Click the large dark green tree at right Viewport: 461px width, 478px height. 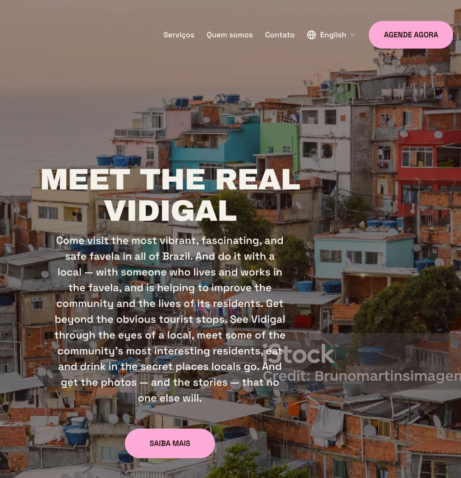click(411, 302)
